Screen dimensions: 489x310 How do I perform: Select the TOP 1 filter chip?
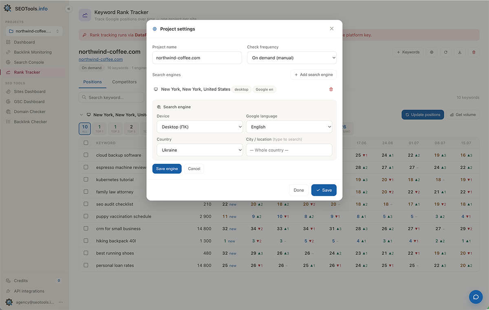pyautogui.click(x=99, y=129)
